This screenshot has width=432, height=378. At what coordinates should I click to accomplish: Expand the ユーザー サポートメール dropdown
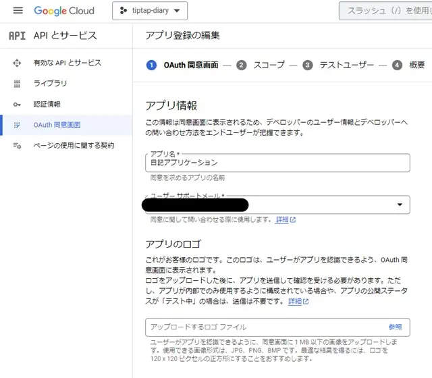point(400,205)
